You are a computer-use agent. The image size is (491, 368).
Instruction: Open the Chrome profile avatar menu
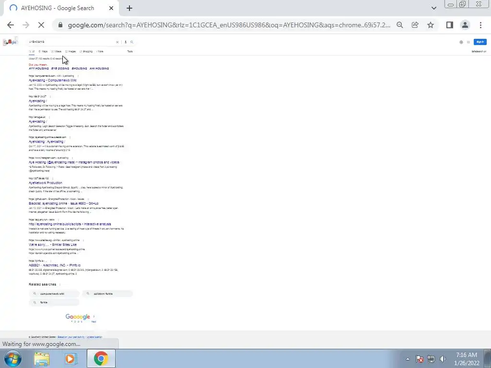click(465, 25)
